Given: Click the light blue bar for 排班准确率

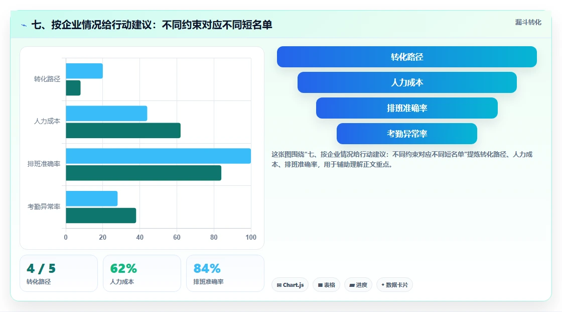Looking at the screenshot, I should pos(159,156).
